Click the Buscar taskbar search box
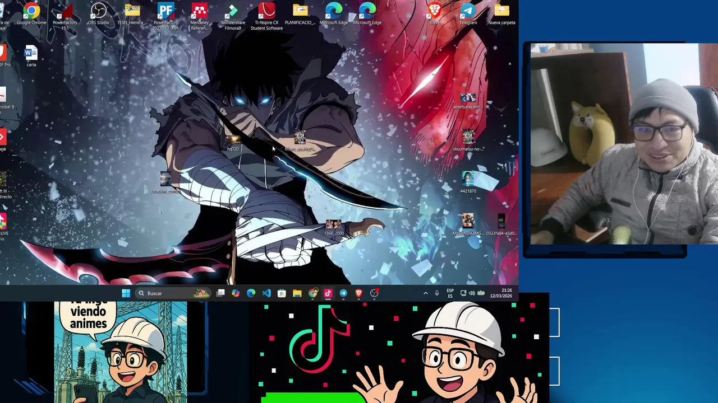This screenshot has width=718, height=403. point(173,293)
